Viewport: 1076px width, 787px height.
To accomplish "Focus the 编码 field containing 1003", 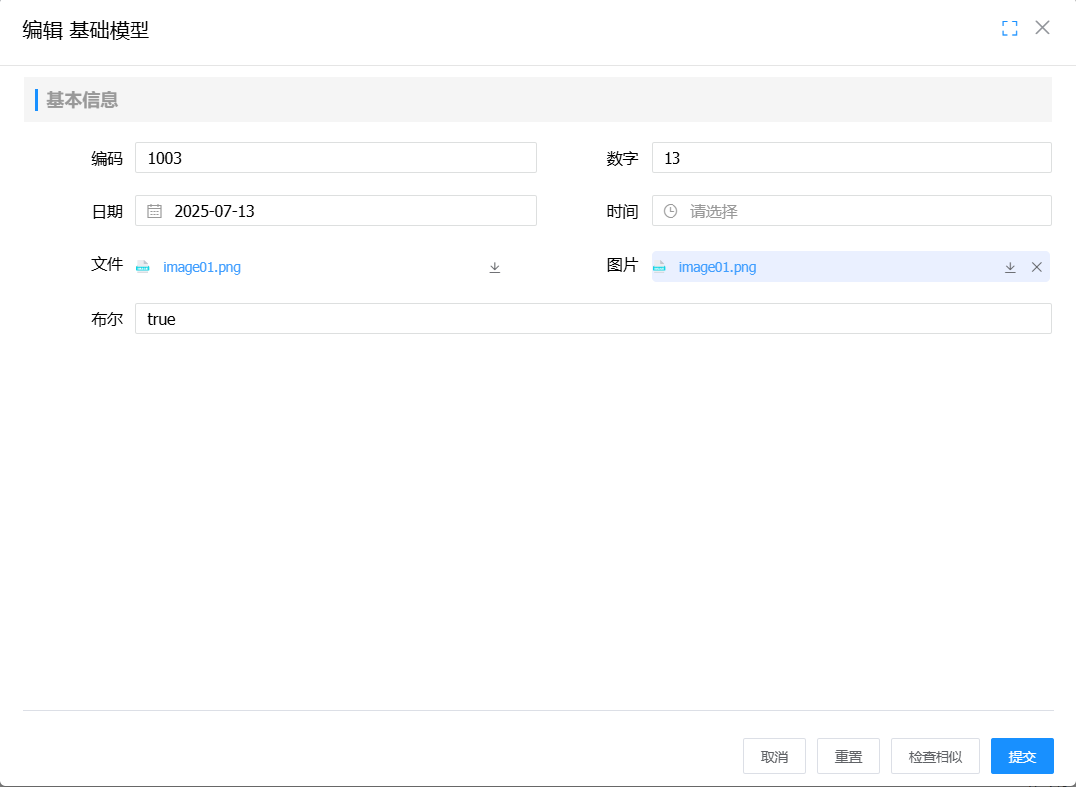I will tap(336, 158).
